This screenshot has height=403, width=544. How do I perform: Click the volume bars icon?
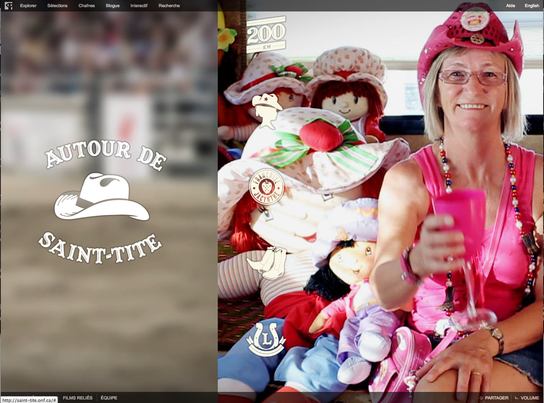point(517,398)
